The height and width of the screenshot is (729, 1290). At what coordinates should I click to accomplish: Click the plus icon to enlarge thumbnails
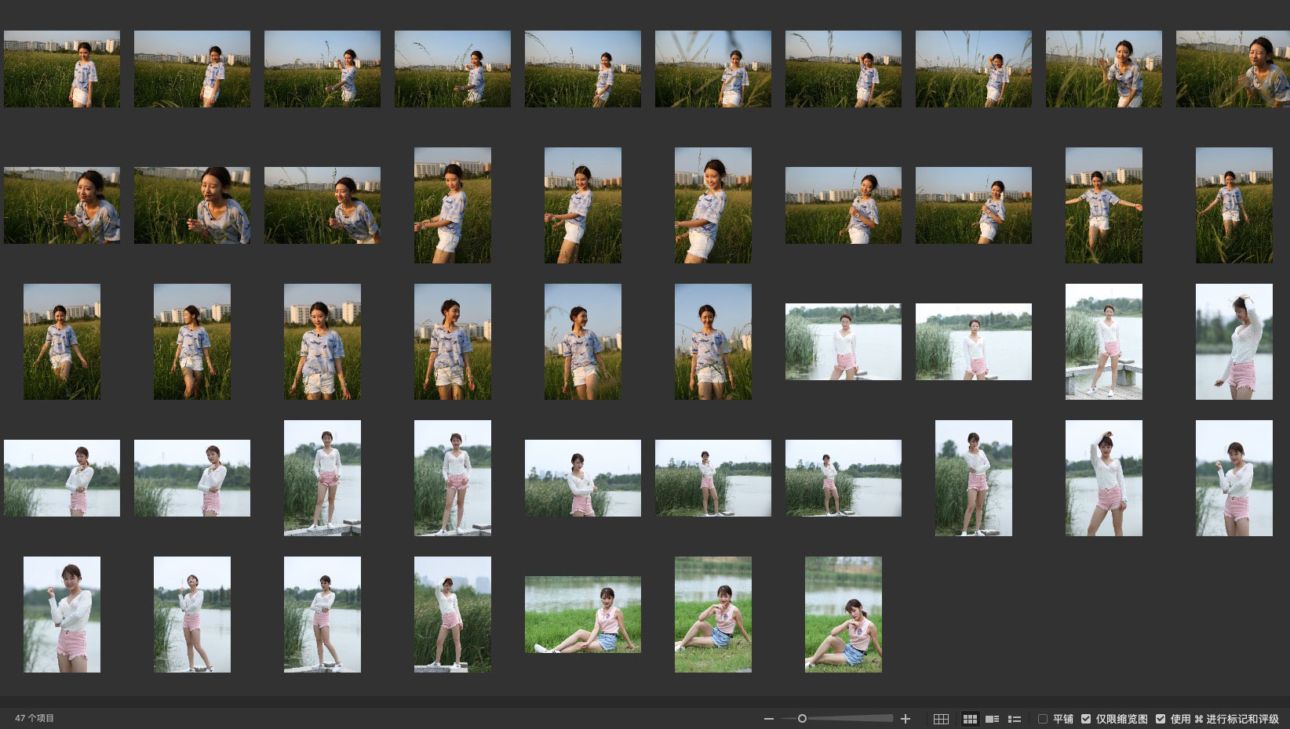click(x=906, y=719)
